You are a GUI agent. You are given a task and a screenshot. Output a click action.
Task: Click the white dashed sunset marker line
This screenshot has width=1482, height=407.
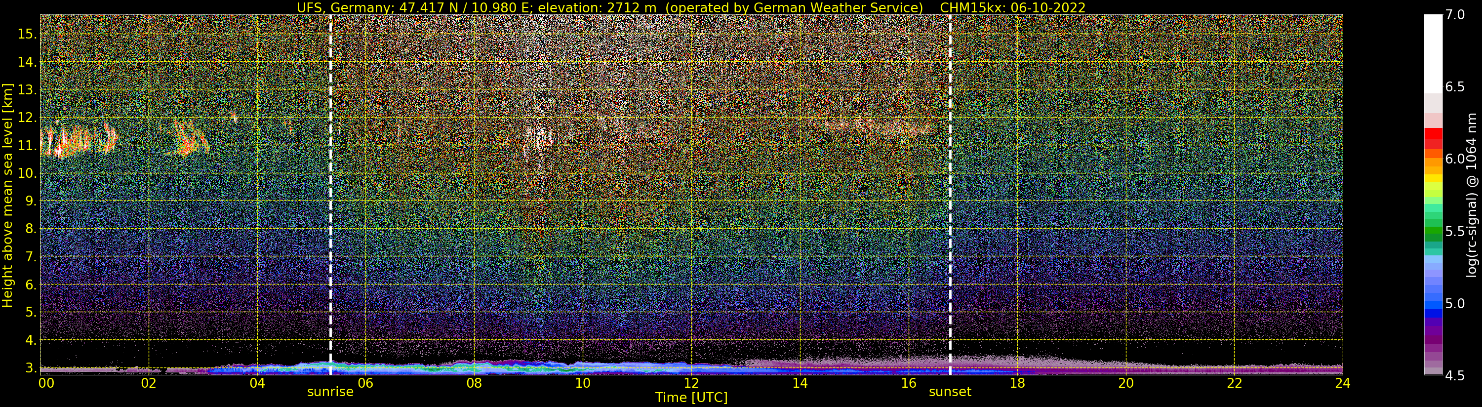point(950,195)
